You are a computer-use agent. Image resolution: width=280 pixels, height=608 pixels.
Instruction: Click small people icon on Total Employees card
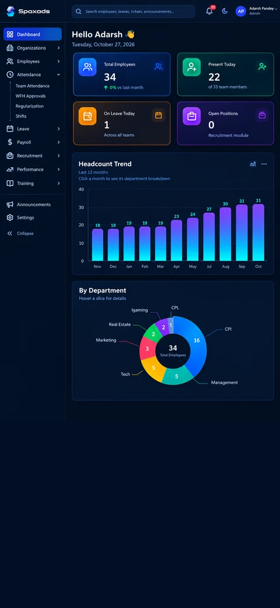point(159,67)
